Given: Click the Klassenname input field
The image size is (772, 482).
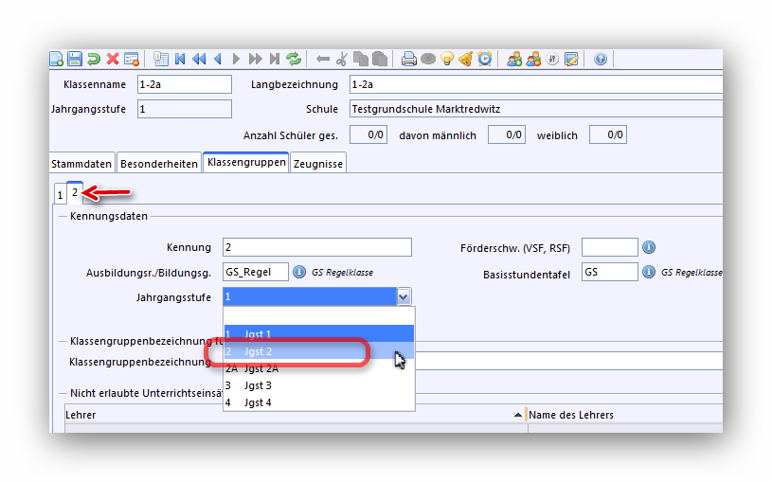Looking at the screenshot, I should pos(185,84).
